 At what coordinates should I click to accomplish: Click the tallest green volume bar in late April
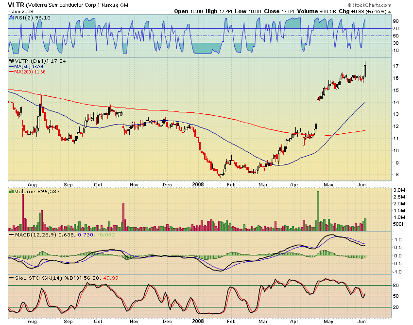click(318, 211)
